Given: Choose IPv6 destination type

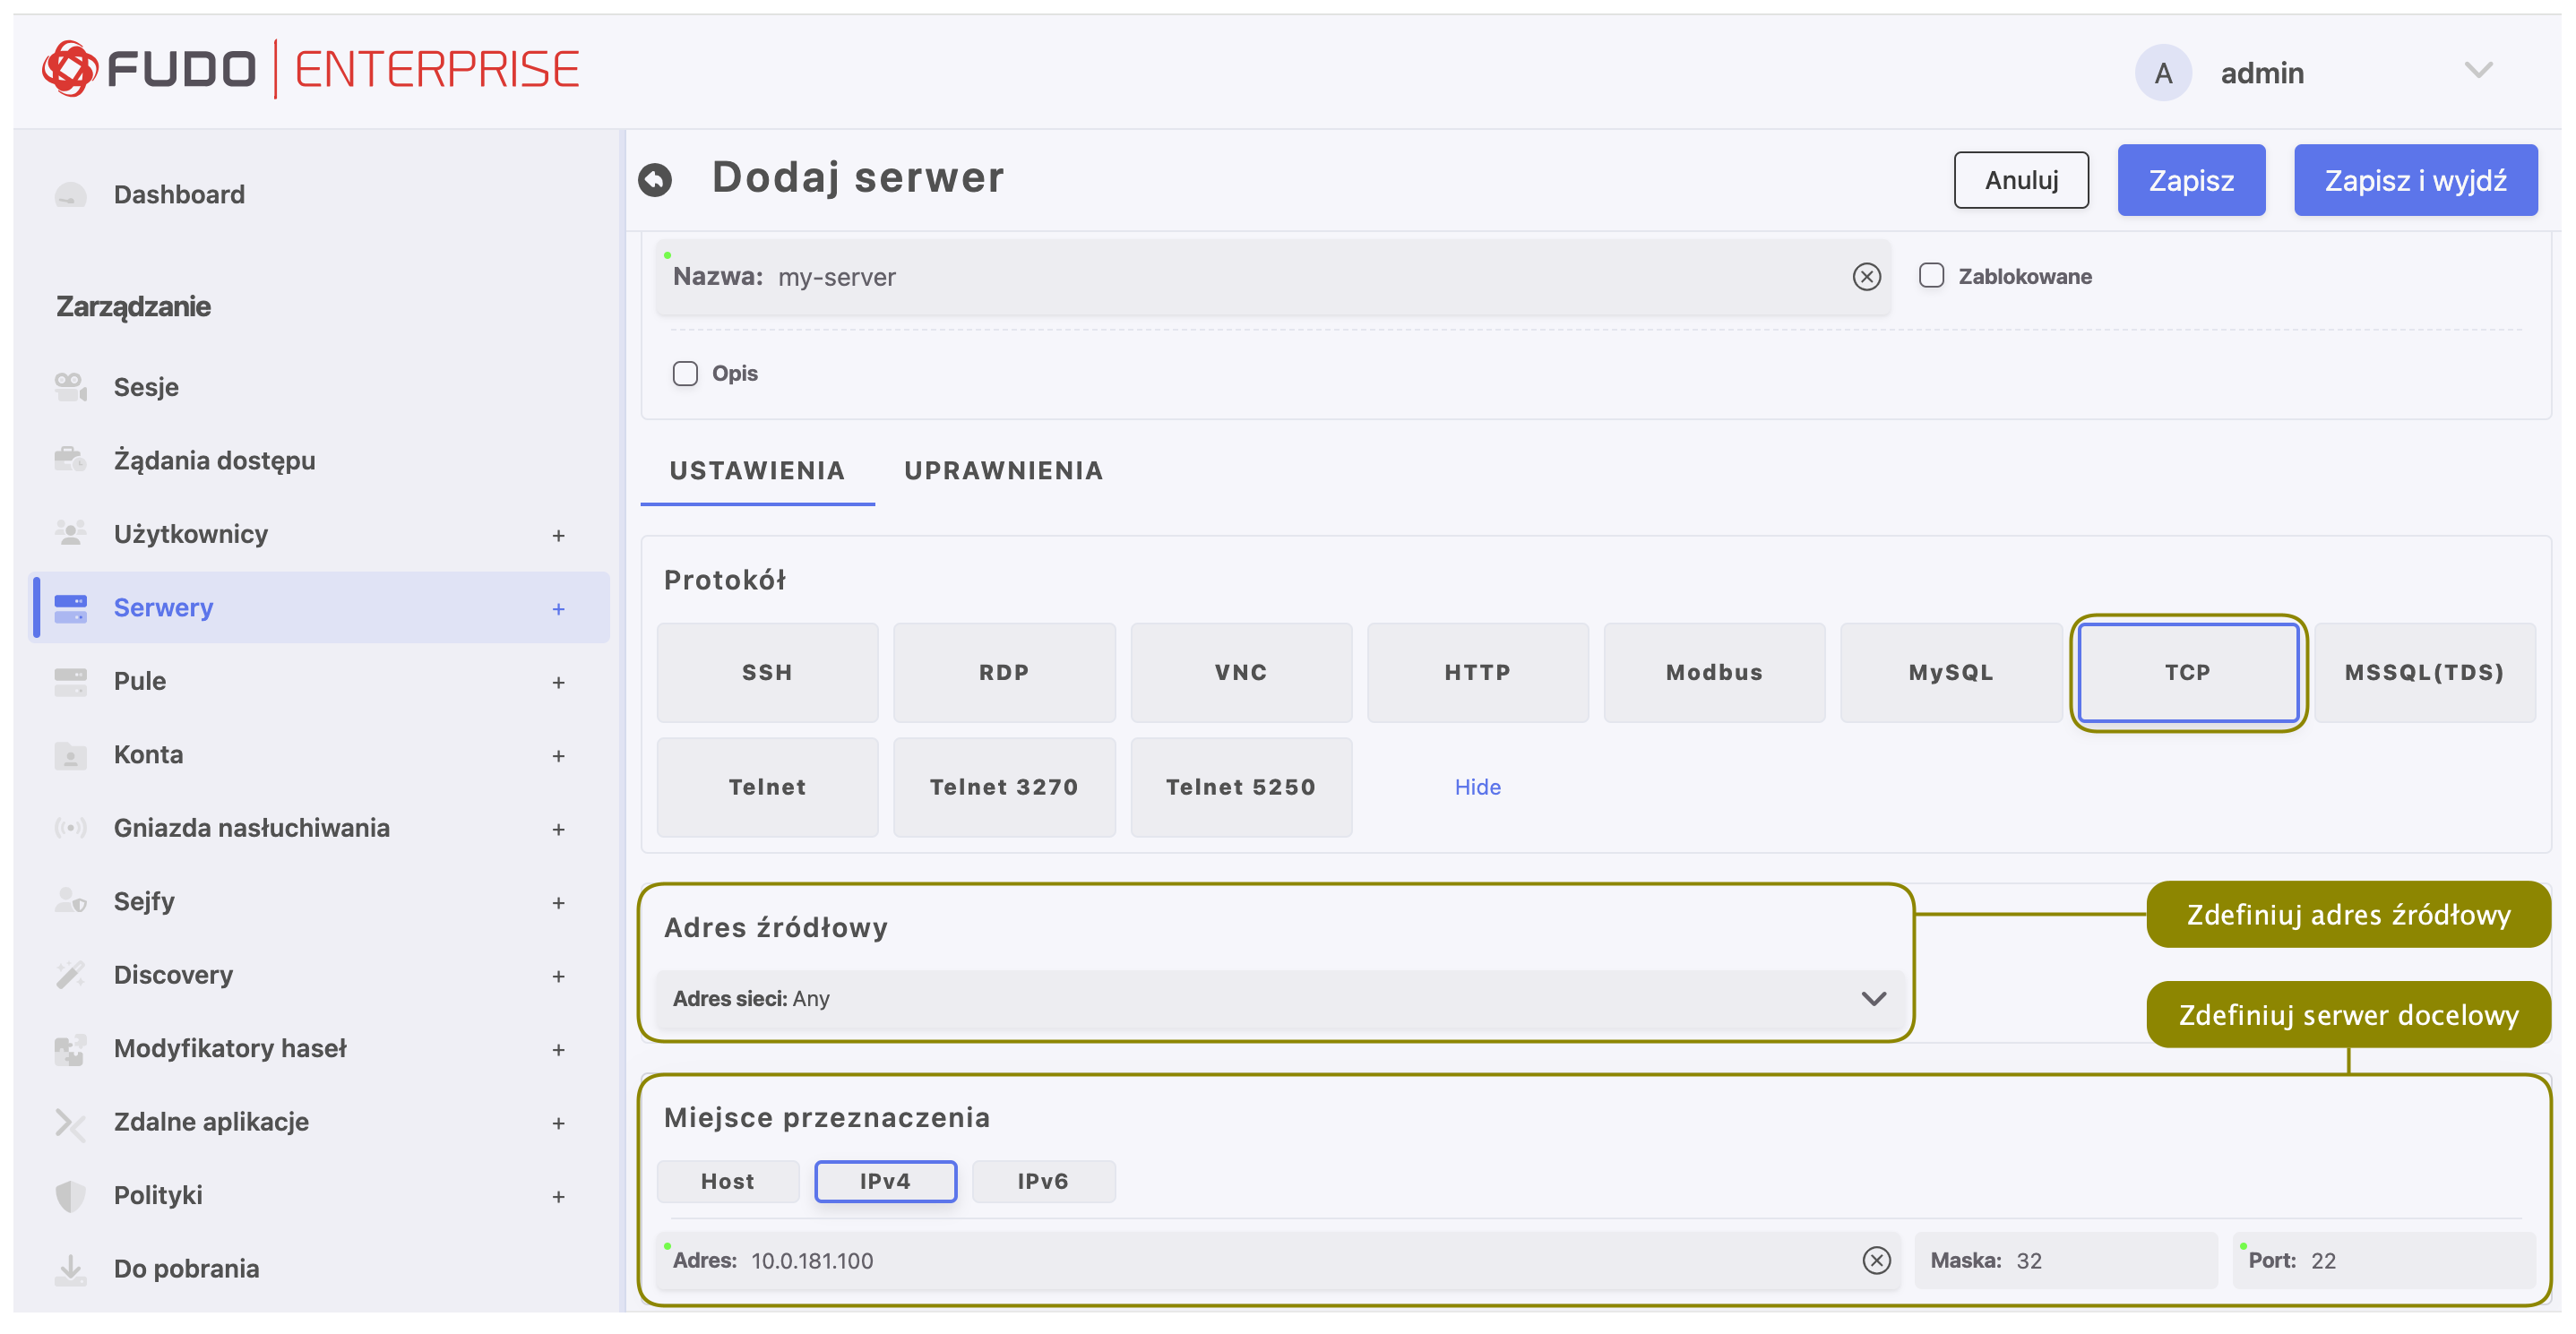Looking at the screenshot, I should [x=1043, y=1181].
